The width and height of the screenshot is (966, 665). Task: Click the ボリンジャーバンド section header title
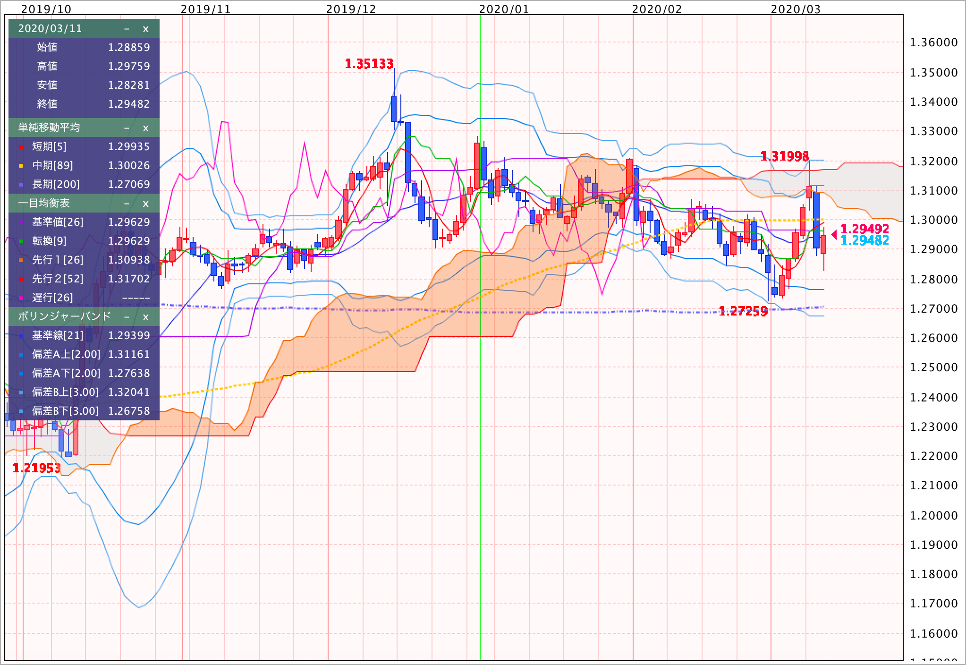(65, 316)
